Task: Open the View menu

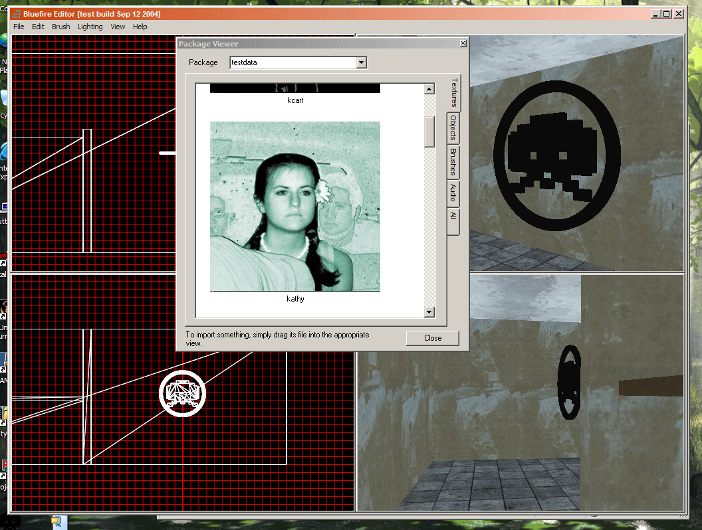Action: tap(118, 27)
